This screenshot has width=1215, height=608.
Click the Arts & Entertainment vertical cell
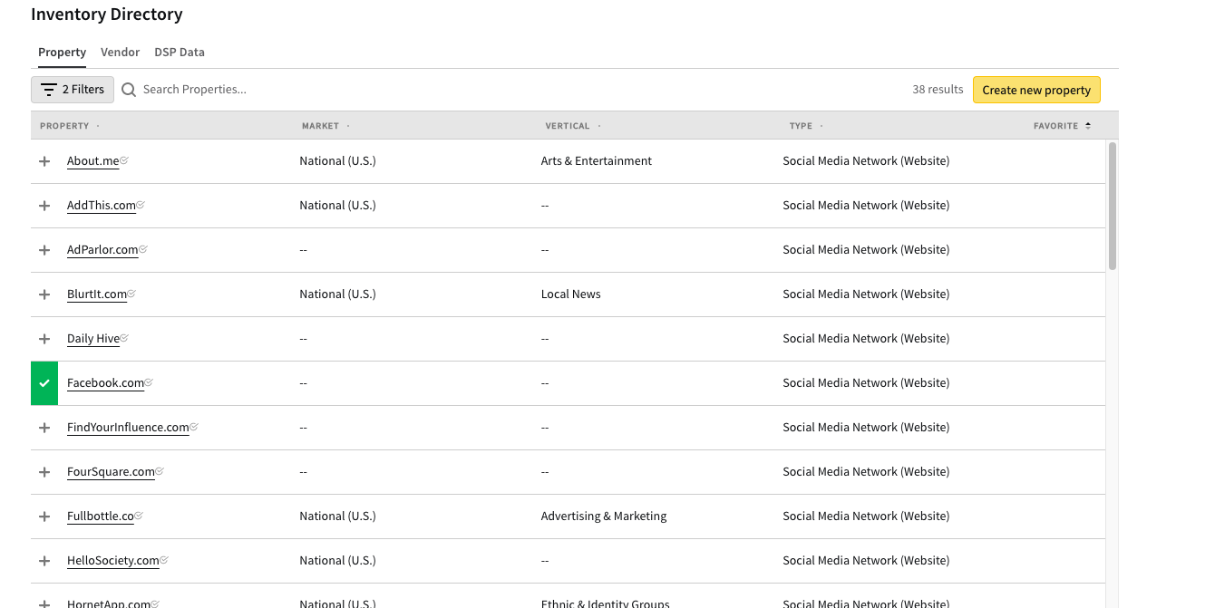coord(597,161)
